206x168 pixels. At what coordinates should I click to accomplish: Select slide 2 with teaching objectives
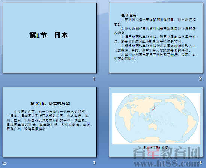pos(156,38)
